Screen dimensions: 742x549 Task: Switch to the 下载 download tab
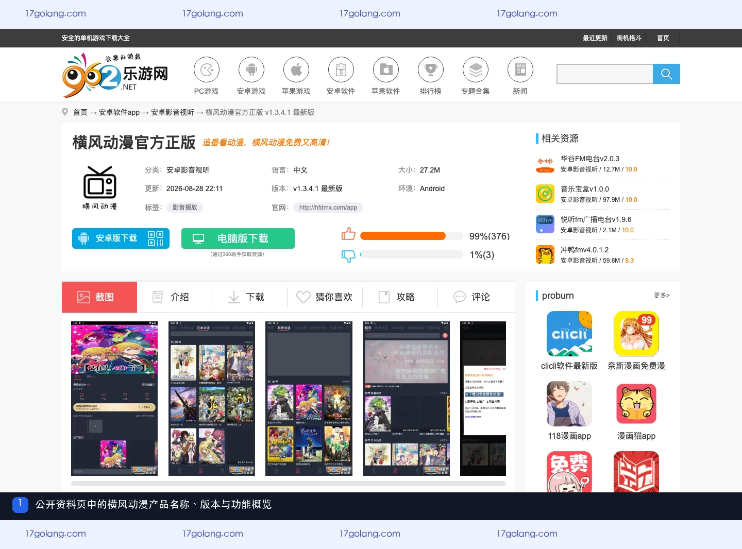click(x=250, y=297)
